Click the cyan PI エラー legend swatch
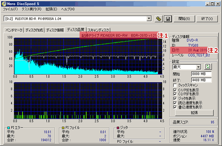Image resolution: width=222 pixels, height=146 pixels. (x=9, y=128)
